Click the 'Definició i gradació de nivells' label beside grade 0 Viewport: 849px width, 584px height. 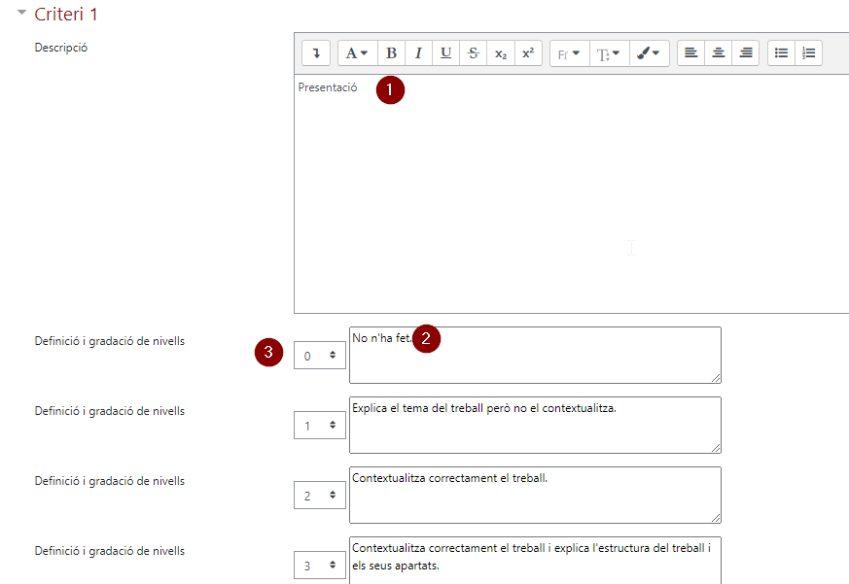pos(110,341)
